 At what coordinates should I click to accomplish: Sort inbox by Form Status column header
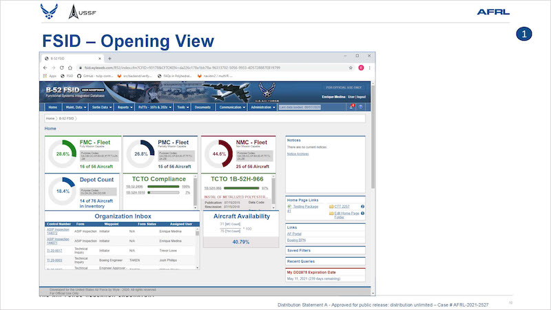click(x=147, y=224)
